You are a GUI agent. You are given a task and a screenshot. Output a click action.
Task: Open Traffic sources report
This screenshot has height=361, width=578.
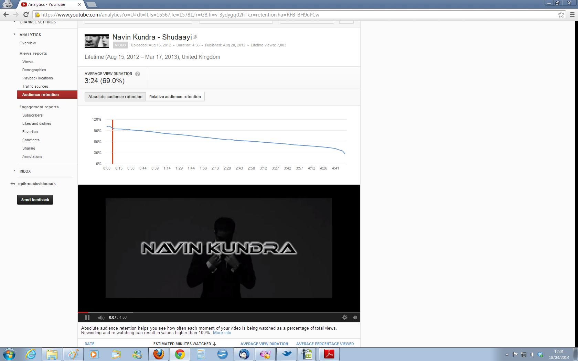[35, 86]
